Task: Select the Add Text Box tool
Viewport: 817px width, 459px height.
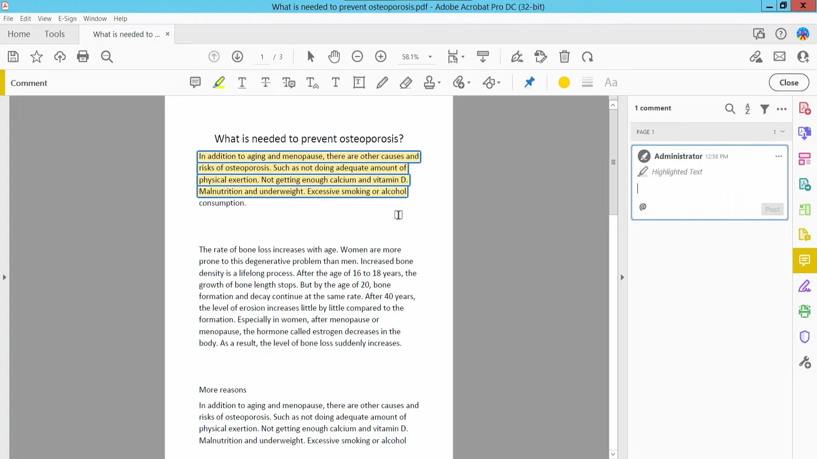Action: coord(359,82)
